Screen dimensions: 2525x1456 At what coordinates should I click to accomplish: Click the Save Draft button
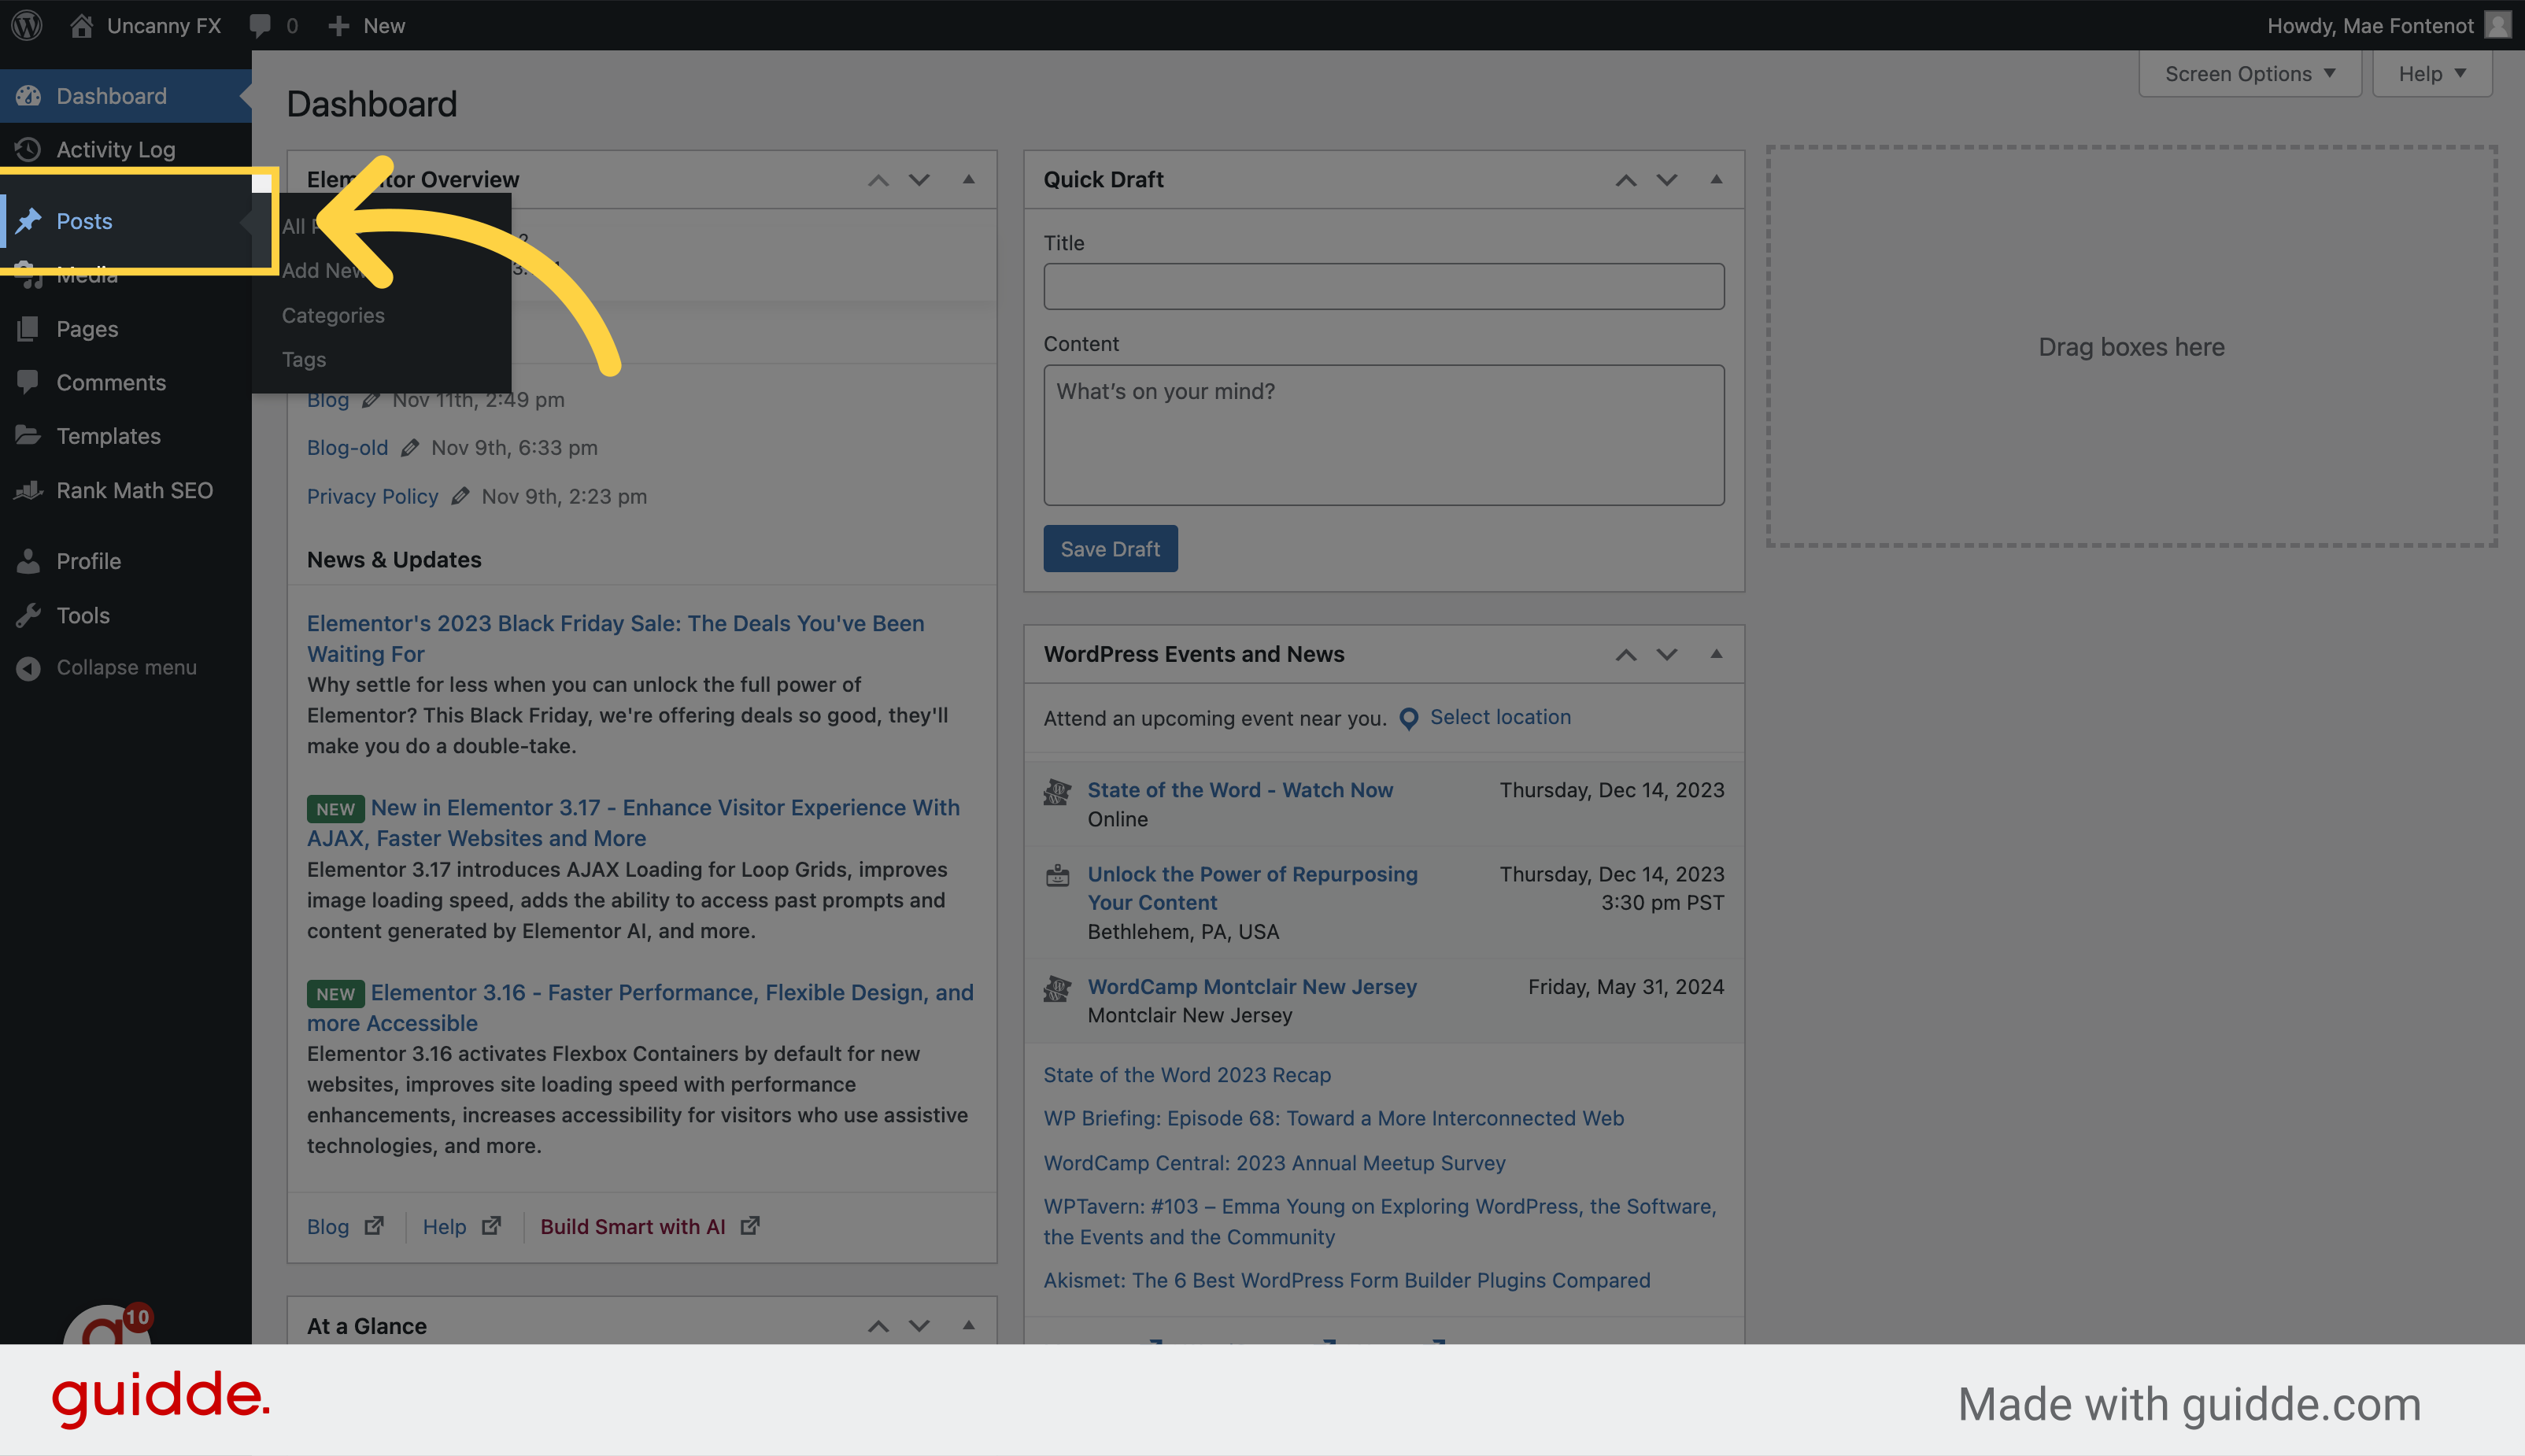(x=1110, y=548)
